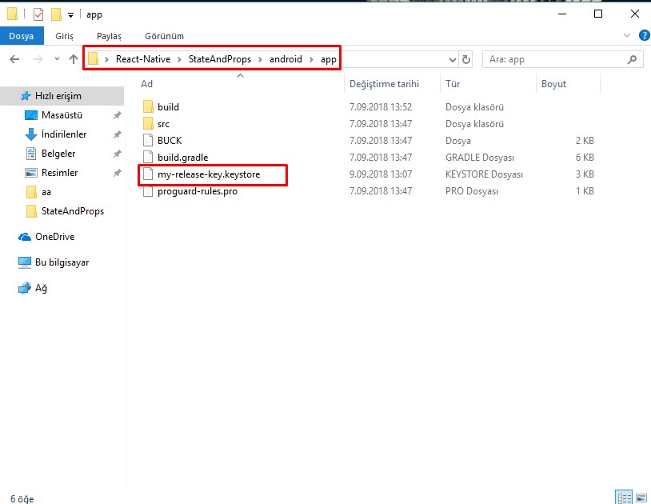The width and height of the screenshot is (651, 504).
Task: Switch to Large icons view in status bar
Action: click(640, 497)
